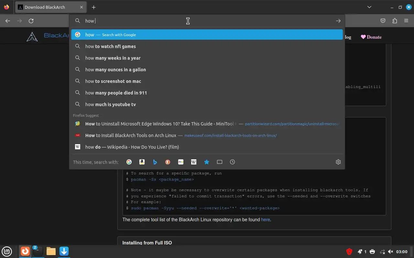Image resolution: width=414 pixels, height=258 pixels.
Task: Click the Donate link on BlackArch page
Action: pos(371,37)
